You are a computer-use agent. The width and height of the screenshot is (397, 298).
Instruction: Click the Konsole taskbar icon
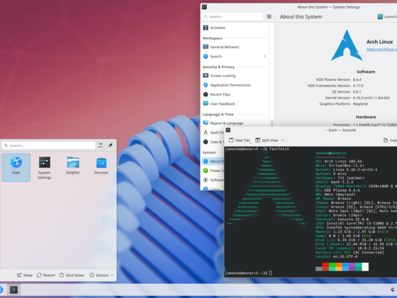point(14,289)
